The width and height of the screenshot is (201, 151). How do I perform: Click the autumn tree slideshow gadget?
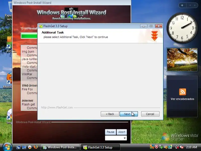[182, 60]
